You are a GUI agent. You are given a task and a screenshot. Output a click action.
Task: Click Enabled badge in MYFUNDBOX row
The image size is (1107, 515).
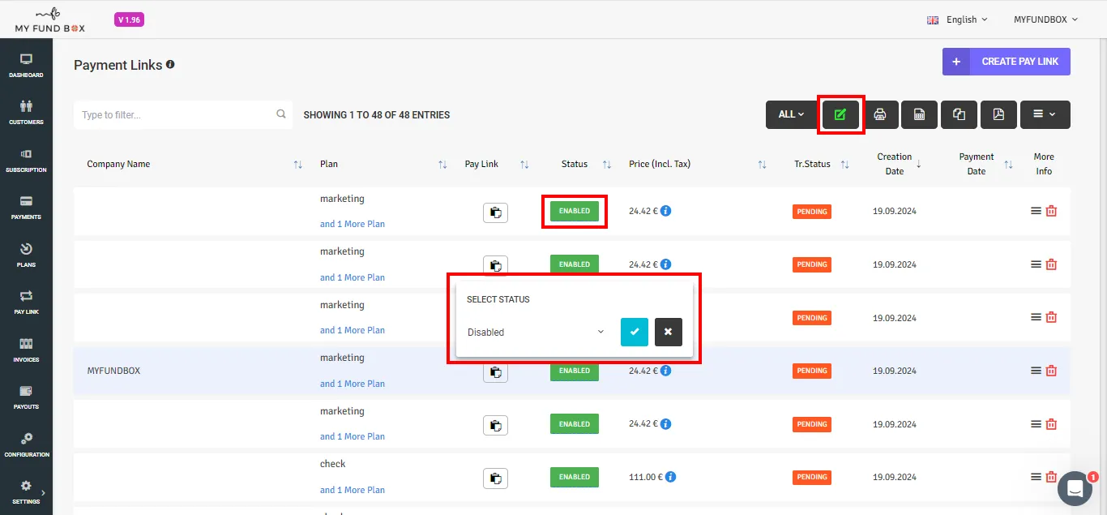point(575,371)
